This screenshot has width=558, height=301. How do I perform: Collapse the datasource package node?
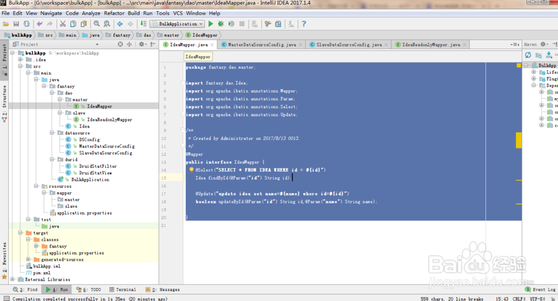click(52, 133)
